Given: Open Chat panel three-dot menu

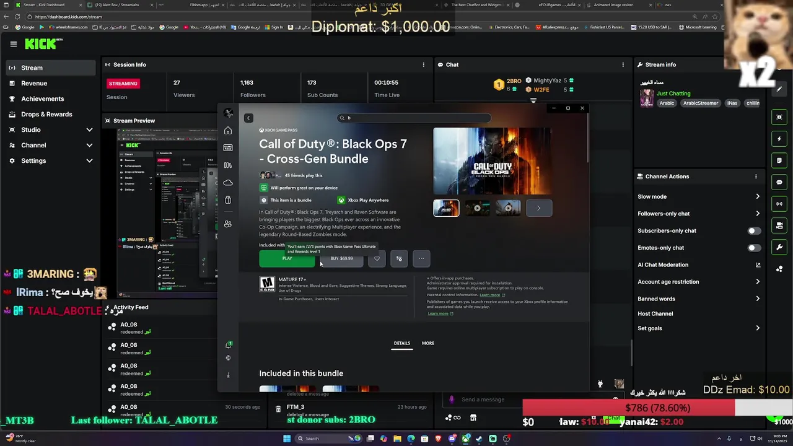Looking at the screenshot, I should pyautogui.click(x=623, y=64).
